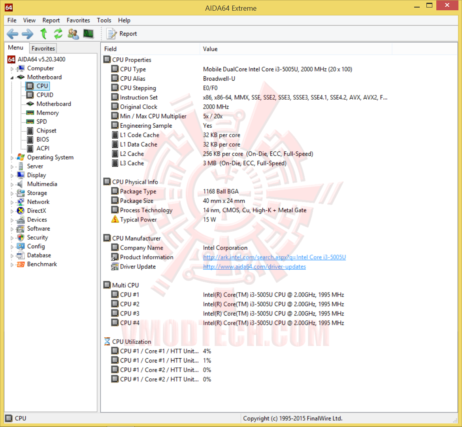The image size is (462, 427).
Task: Open the aida64.com driver-updates link
Action: pos(254,266)
